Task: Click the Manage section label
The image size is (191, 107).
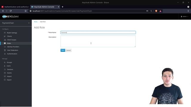Action: click(x=5, y=59)
